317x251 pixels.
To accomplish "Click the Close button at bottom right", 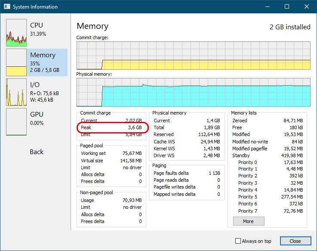I will click(x=295, y=241).
